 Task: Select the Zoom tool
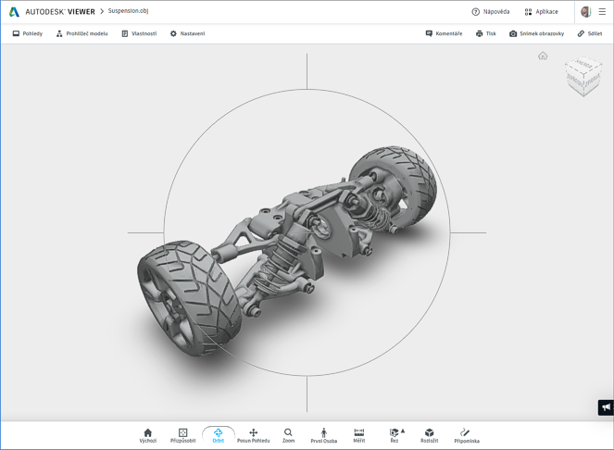coord(288,435)
